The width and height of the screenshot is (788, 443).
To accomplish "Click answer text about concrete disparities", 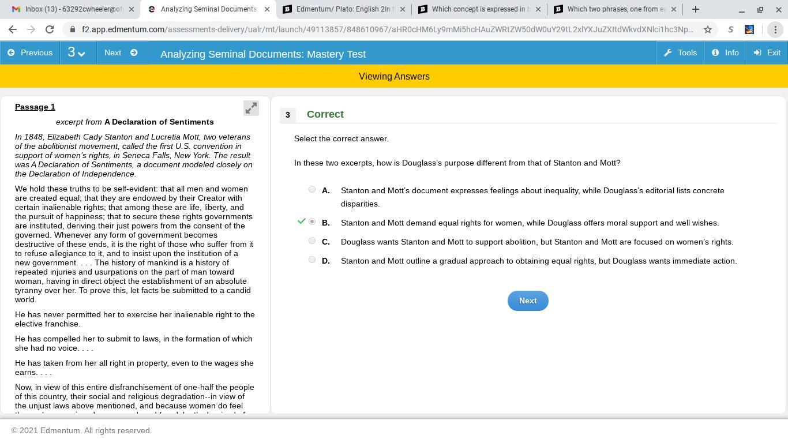I will click(x=532, y=197).
